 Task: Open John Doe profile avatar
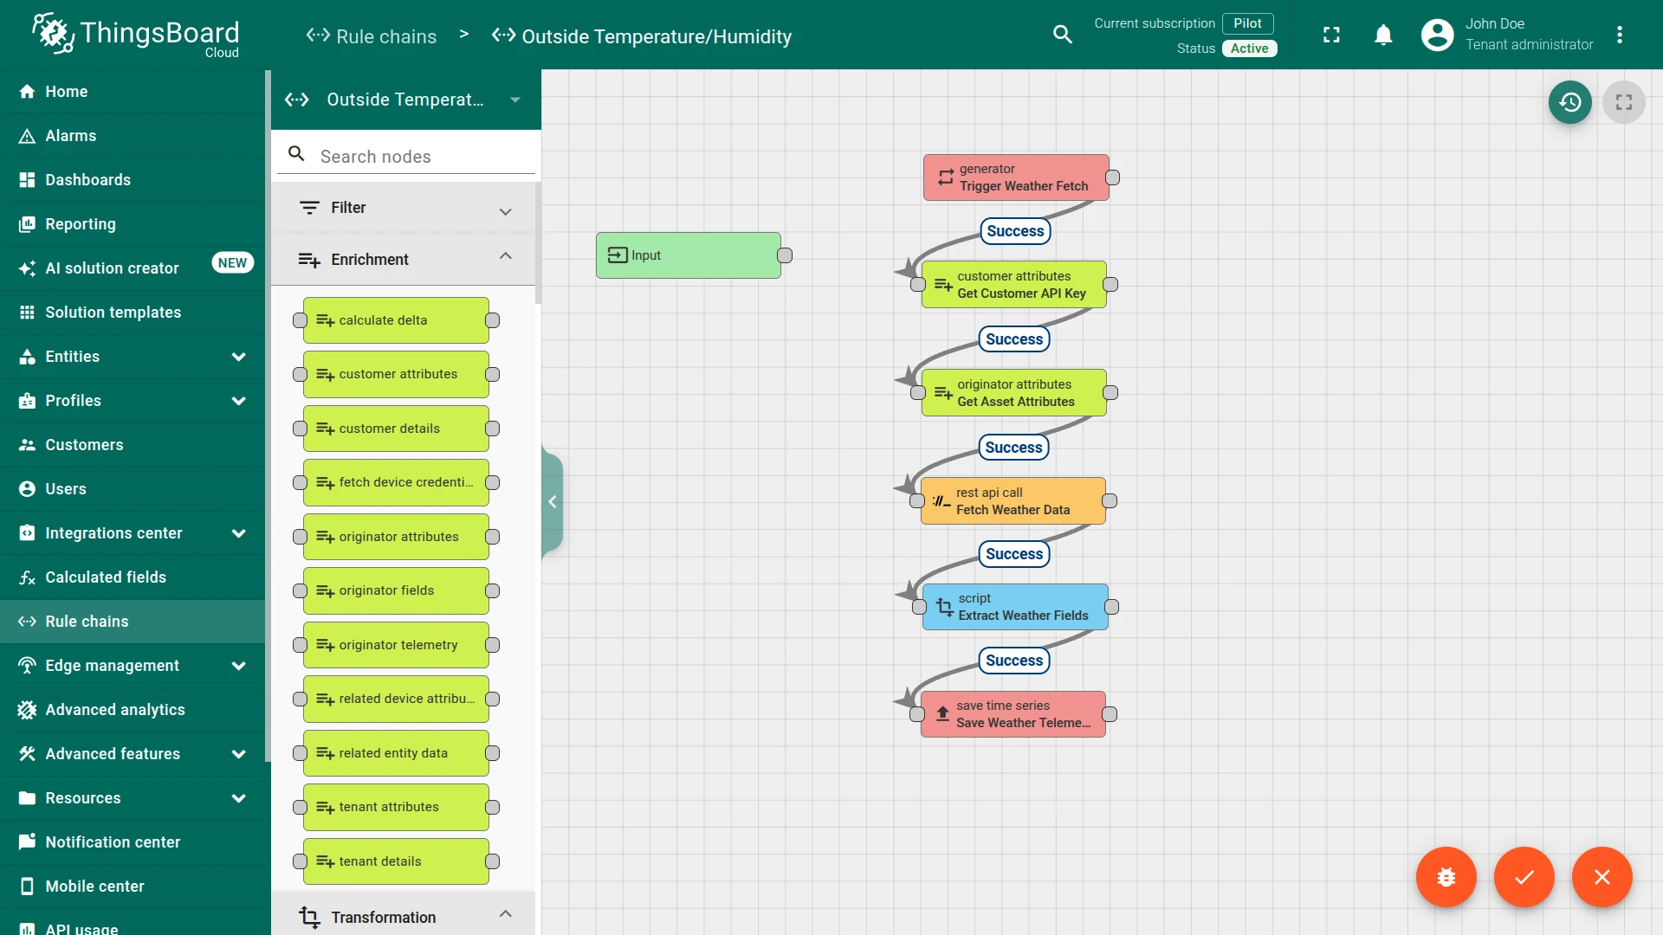1437,35
